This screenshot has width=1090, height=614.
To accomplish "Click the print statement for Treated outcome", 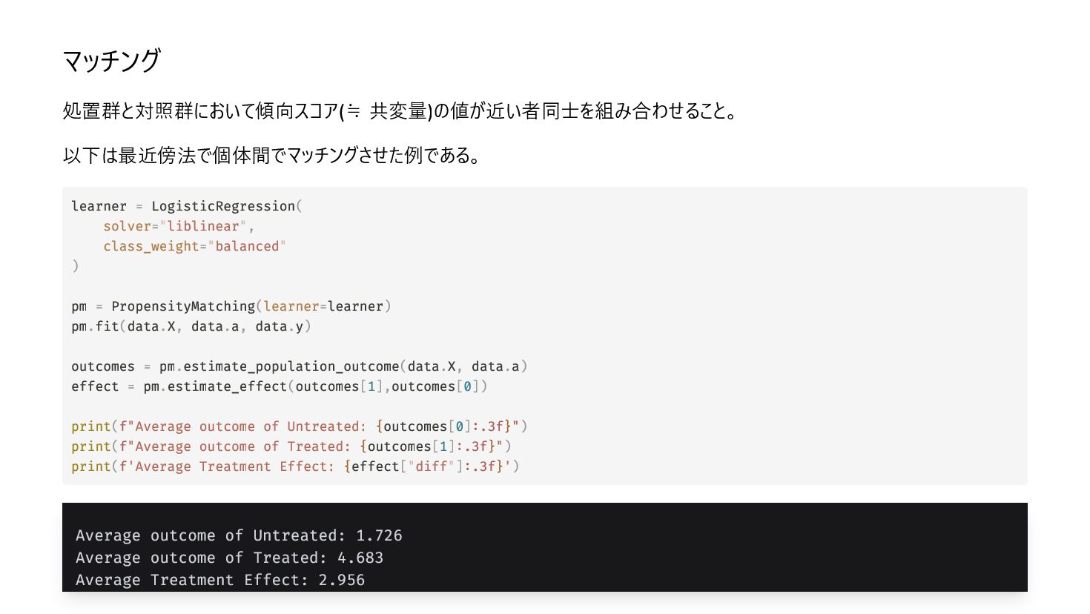I will pos(291,446).
